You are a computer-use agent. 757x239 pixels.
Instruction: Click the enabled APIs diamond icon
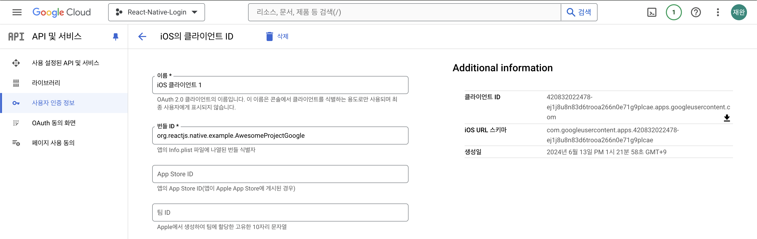click(16, 63)
